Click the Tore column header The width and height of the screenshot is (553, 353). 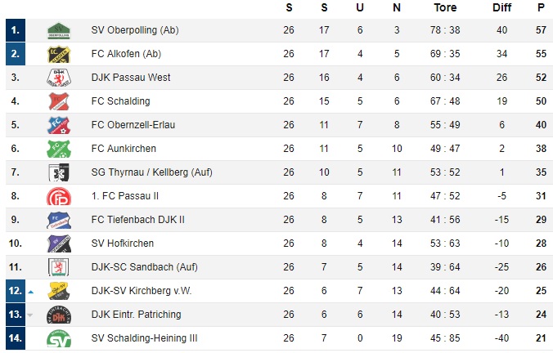click(445, 7)
